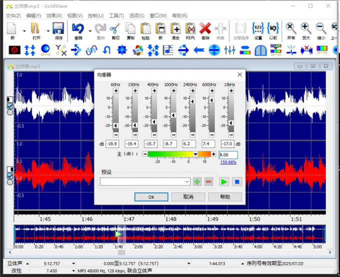Expand the equalizer preset (预设) combo box
The height and width of the screenshot is (277, 340).
[x=187, y=182]
